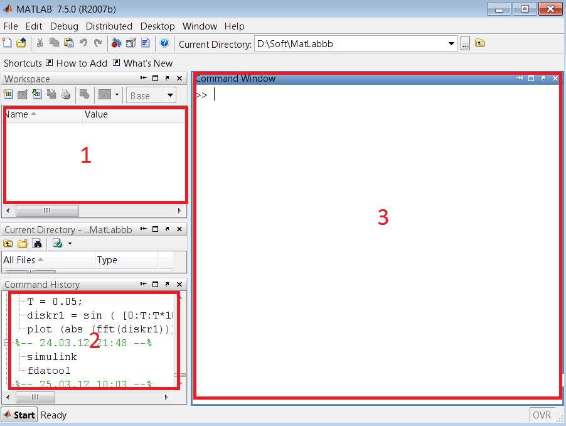566x426 pixels.
Task: Browse for folder with ellipsis button
Action: tap(465, 43)
